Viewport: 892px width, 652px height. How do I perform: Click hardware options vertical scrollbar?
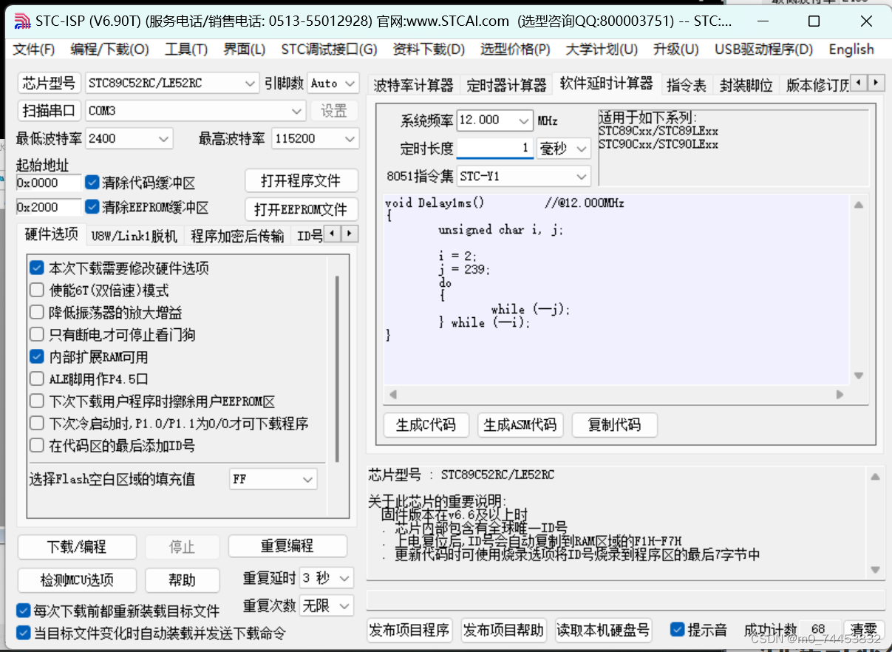[338, 370]
